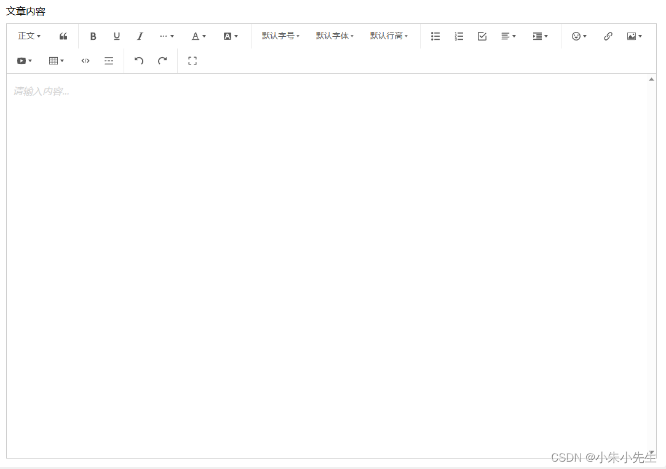The width and height of the screenshot is (666, 469).
Task: Toggle fullscreen editor mode
Action: 192,61
